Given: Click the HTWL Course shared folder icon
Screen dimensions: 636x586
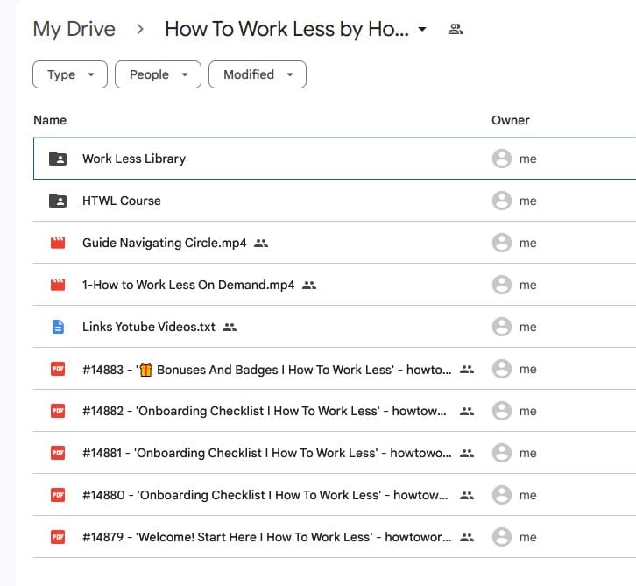Looking at the screenshot, I should (x=58, y=201).
